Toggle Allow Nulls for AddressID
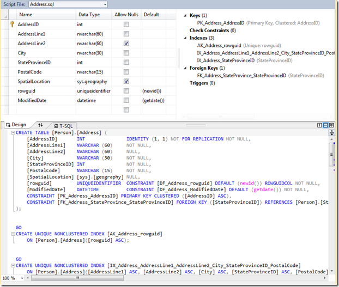Screen dimensions: 339x287 [x=126, y=25]
